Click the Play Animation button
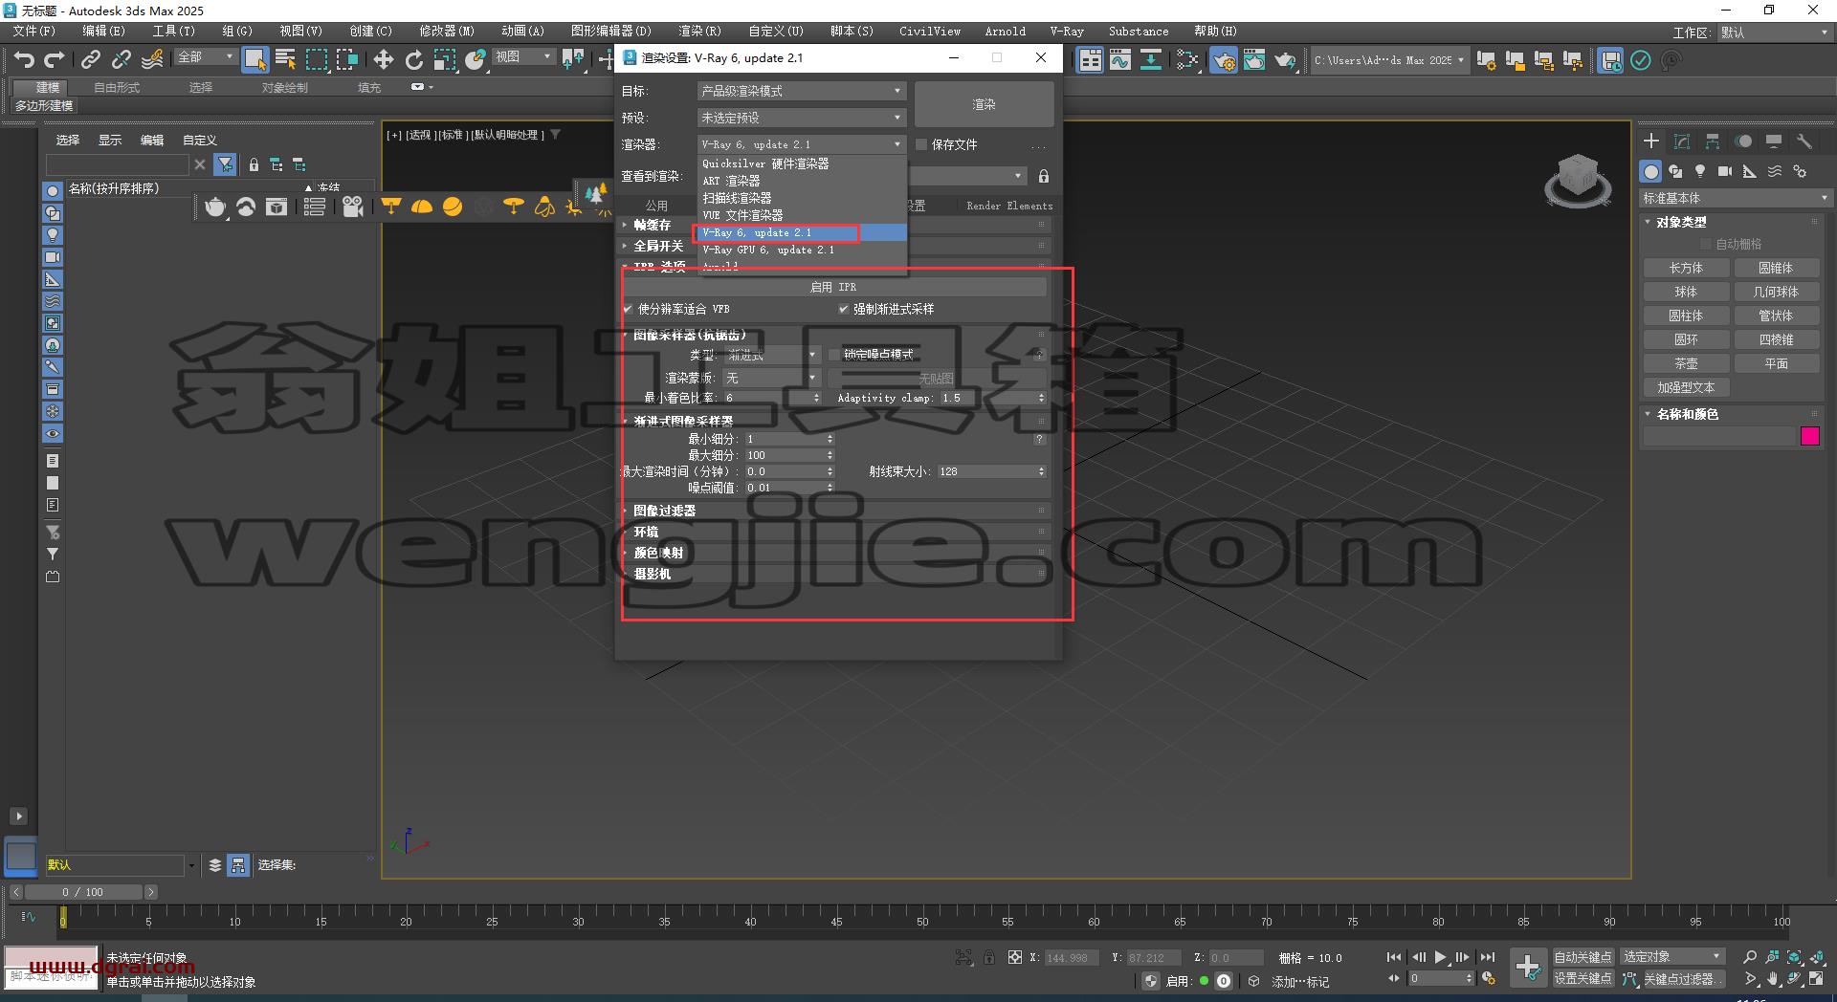This screenshot has width=1837, height=1002. point(1440,957)
